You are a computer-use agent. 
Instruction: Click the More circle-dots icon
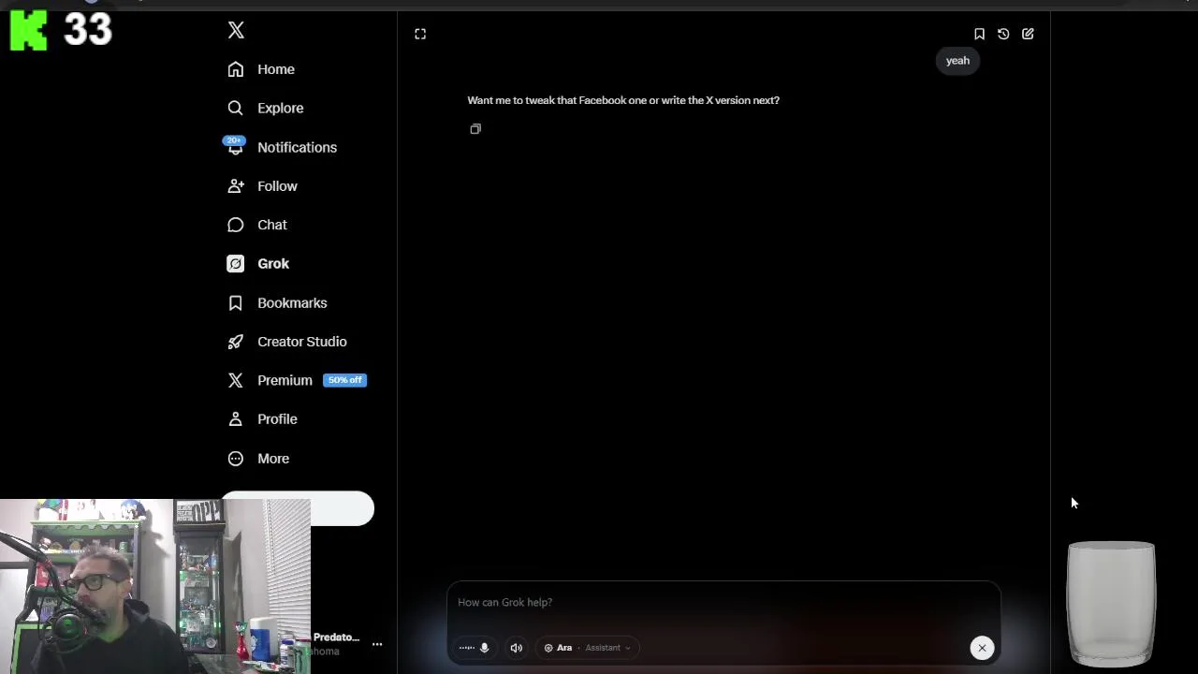tap(236, 459)
